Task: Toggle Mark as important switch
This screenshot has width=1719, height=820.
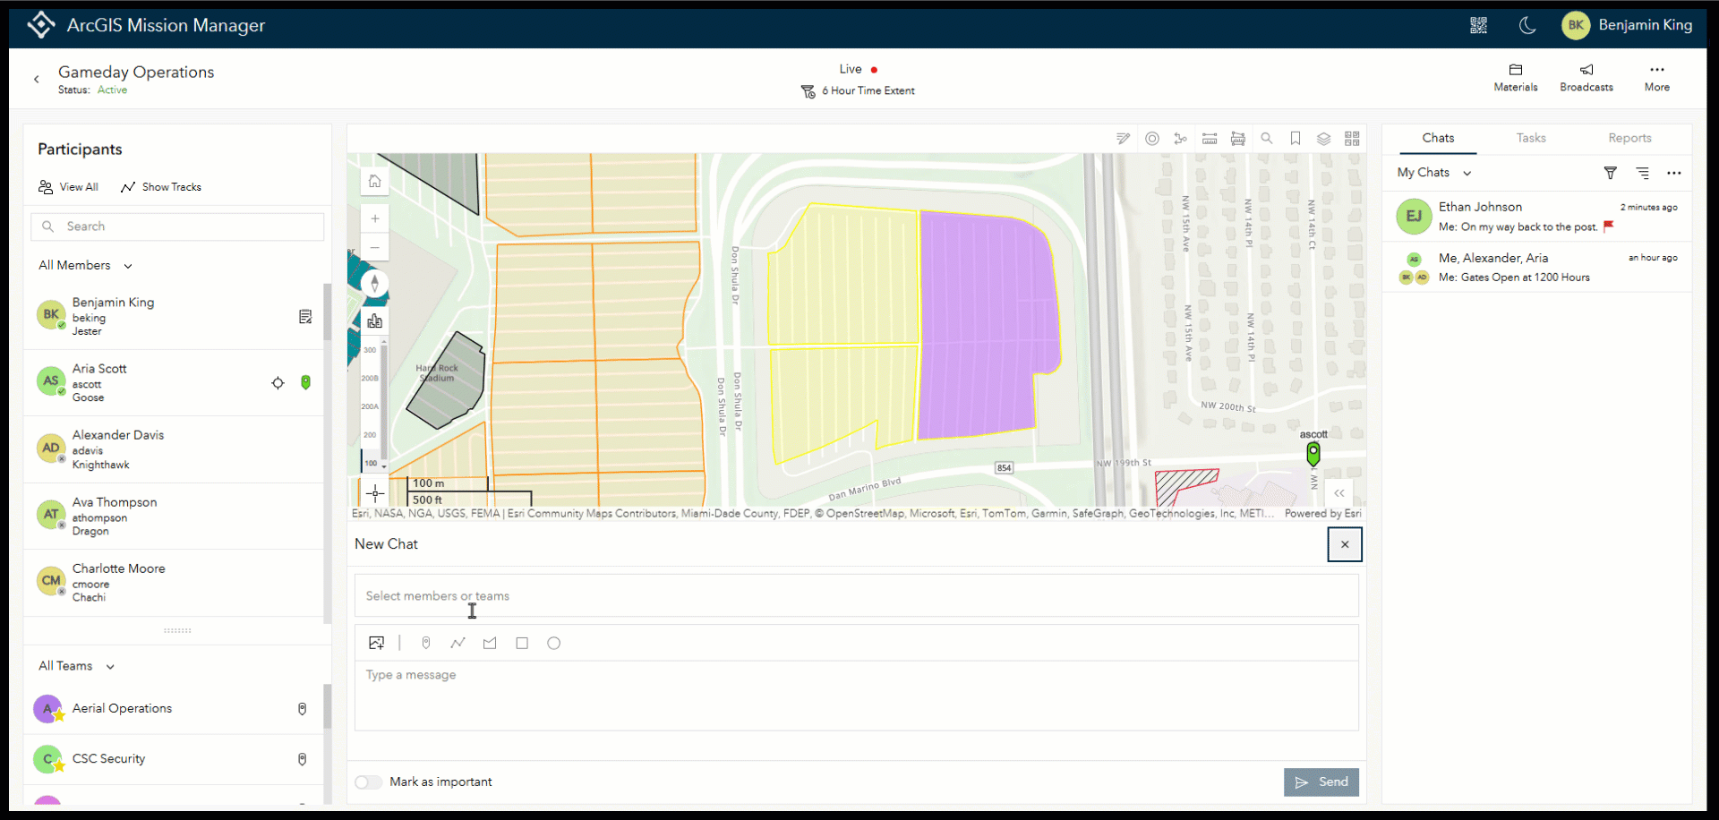Action: click(x=368, y=782)
